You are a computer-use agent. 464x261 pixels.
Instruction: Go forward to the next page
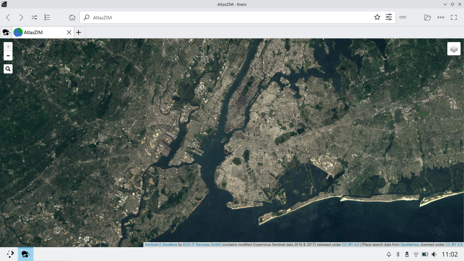pyautogui.click(x=21, y=18)
